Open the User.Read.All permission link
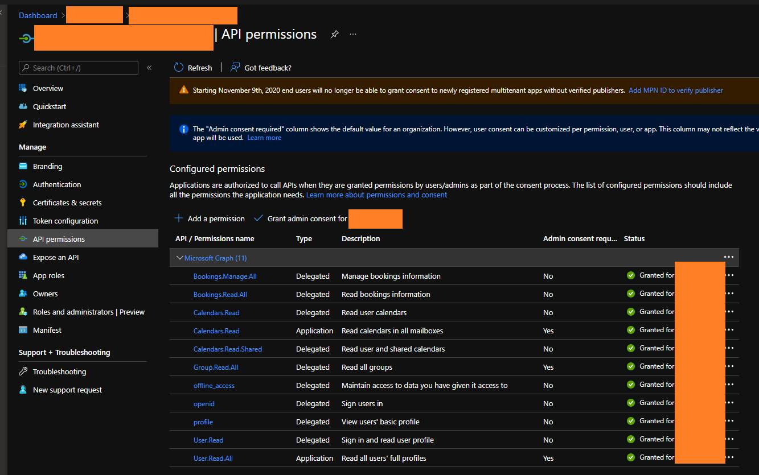759x475 pixels. point(213,458)
